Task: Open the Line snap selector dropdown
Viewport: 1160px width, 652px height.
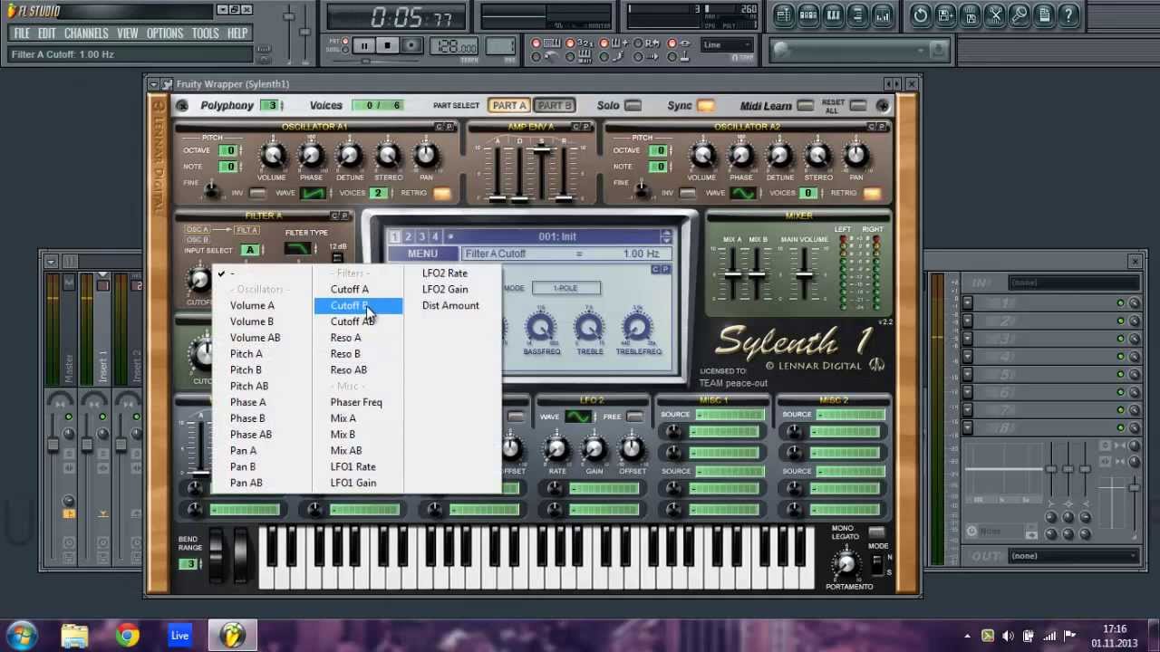Action: (x=728, y=45)
